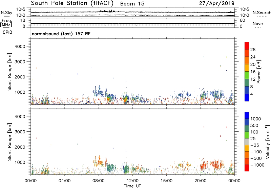Screen dimensions: 271x188
Task: Click the Slant Range label of velocity panel
Action: point(9,142)
